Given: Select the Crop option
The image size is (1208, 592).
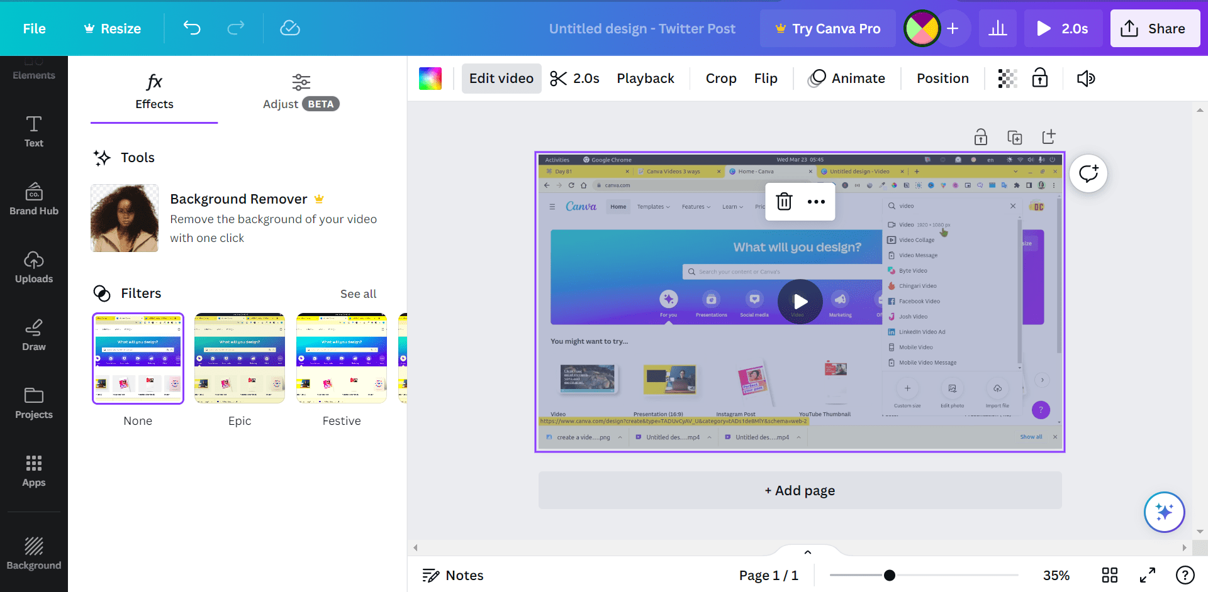Looking at the screenshot, I should coord(721,79).
